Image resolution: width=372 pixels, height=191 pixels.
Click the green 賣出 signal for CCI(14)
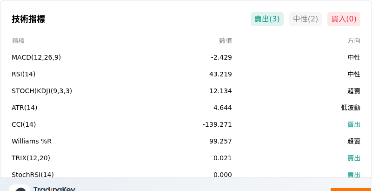click(354, 124)
